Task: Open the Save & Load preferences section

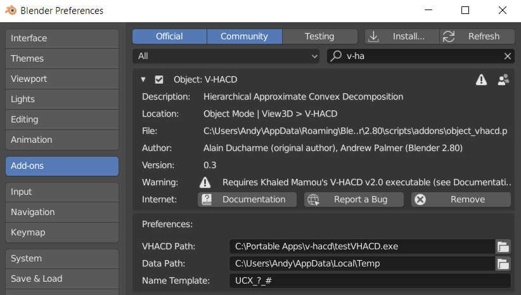Action: [x=62, y=279]
